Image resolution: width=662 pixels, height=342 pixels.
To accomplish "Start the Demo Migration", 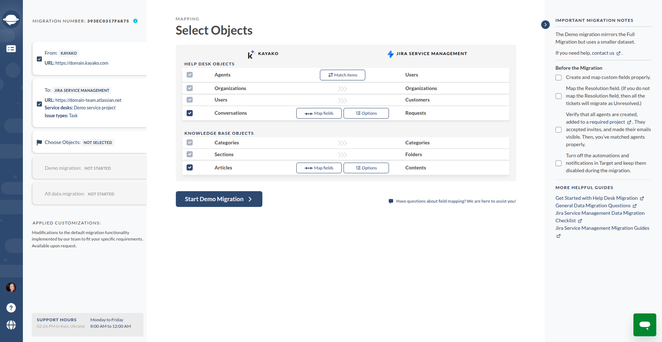I will point(219,199).
